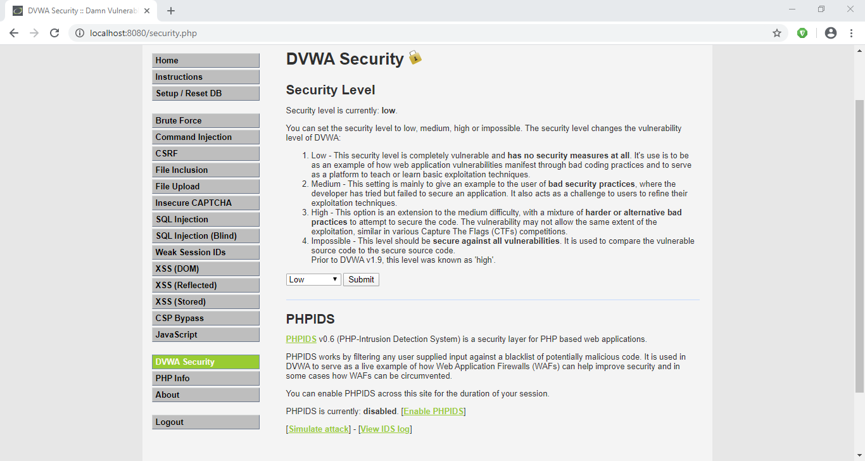This screenshot has width=865, height=461.
Task: Open the Chrome profile avatar
Action: coord(831,33)
